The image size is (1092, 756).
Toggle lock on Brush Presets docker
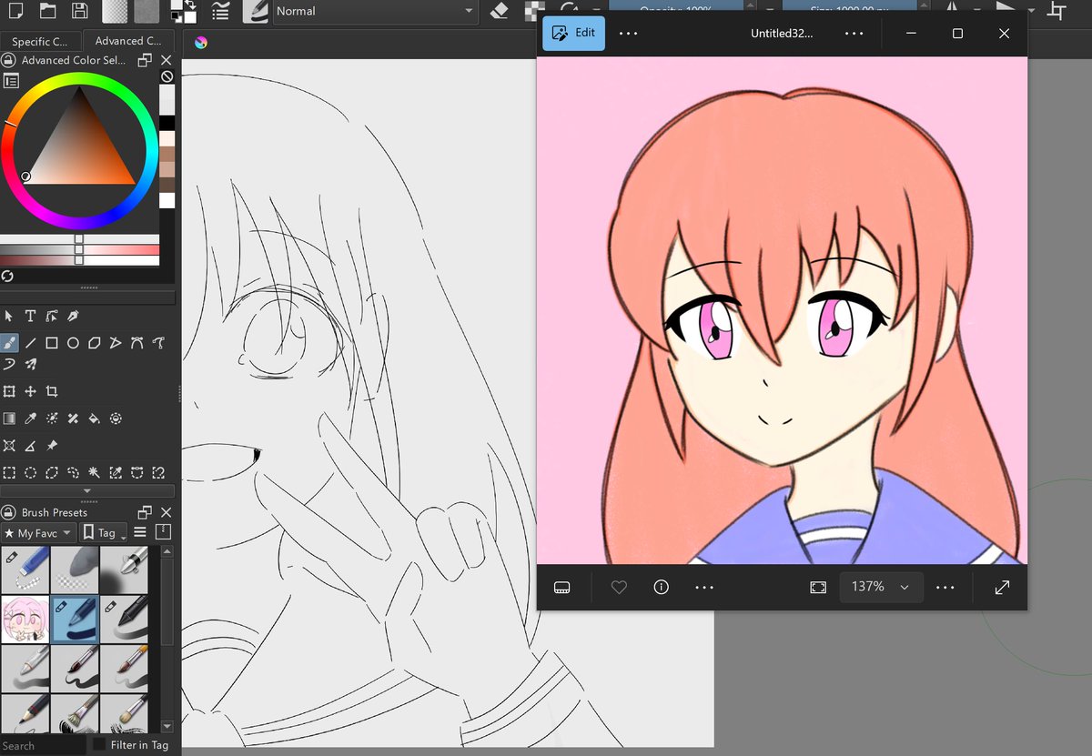[8, 512]
